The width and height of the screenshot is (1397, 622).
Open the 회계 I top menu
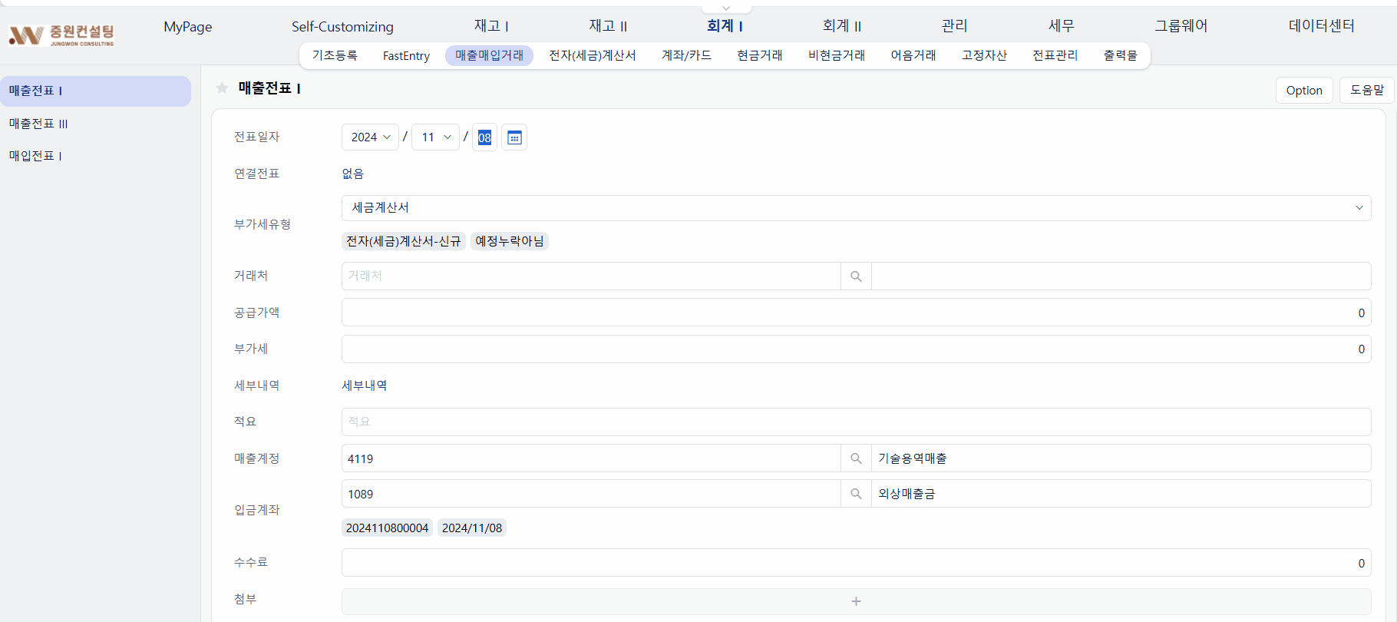pos(725,26)
